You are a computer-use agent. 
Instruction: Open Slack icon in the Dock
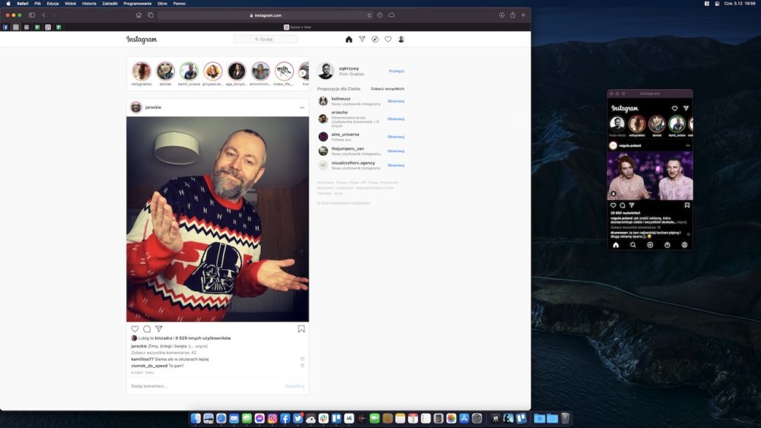323,418
